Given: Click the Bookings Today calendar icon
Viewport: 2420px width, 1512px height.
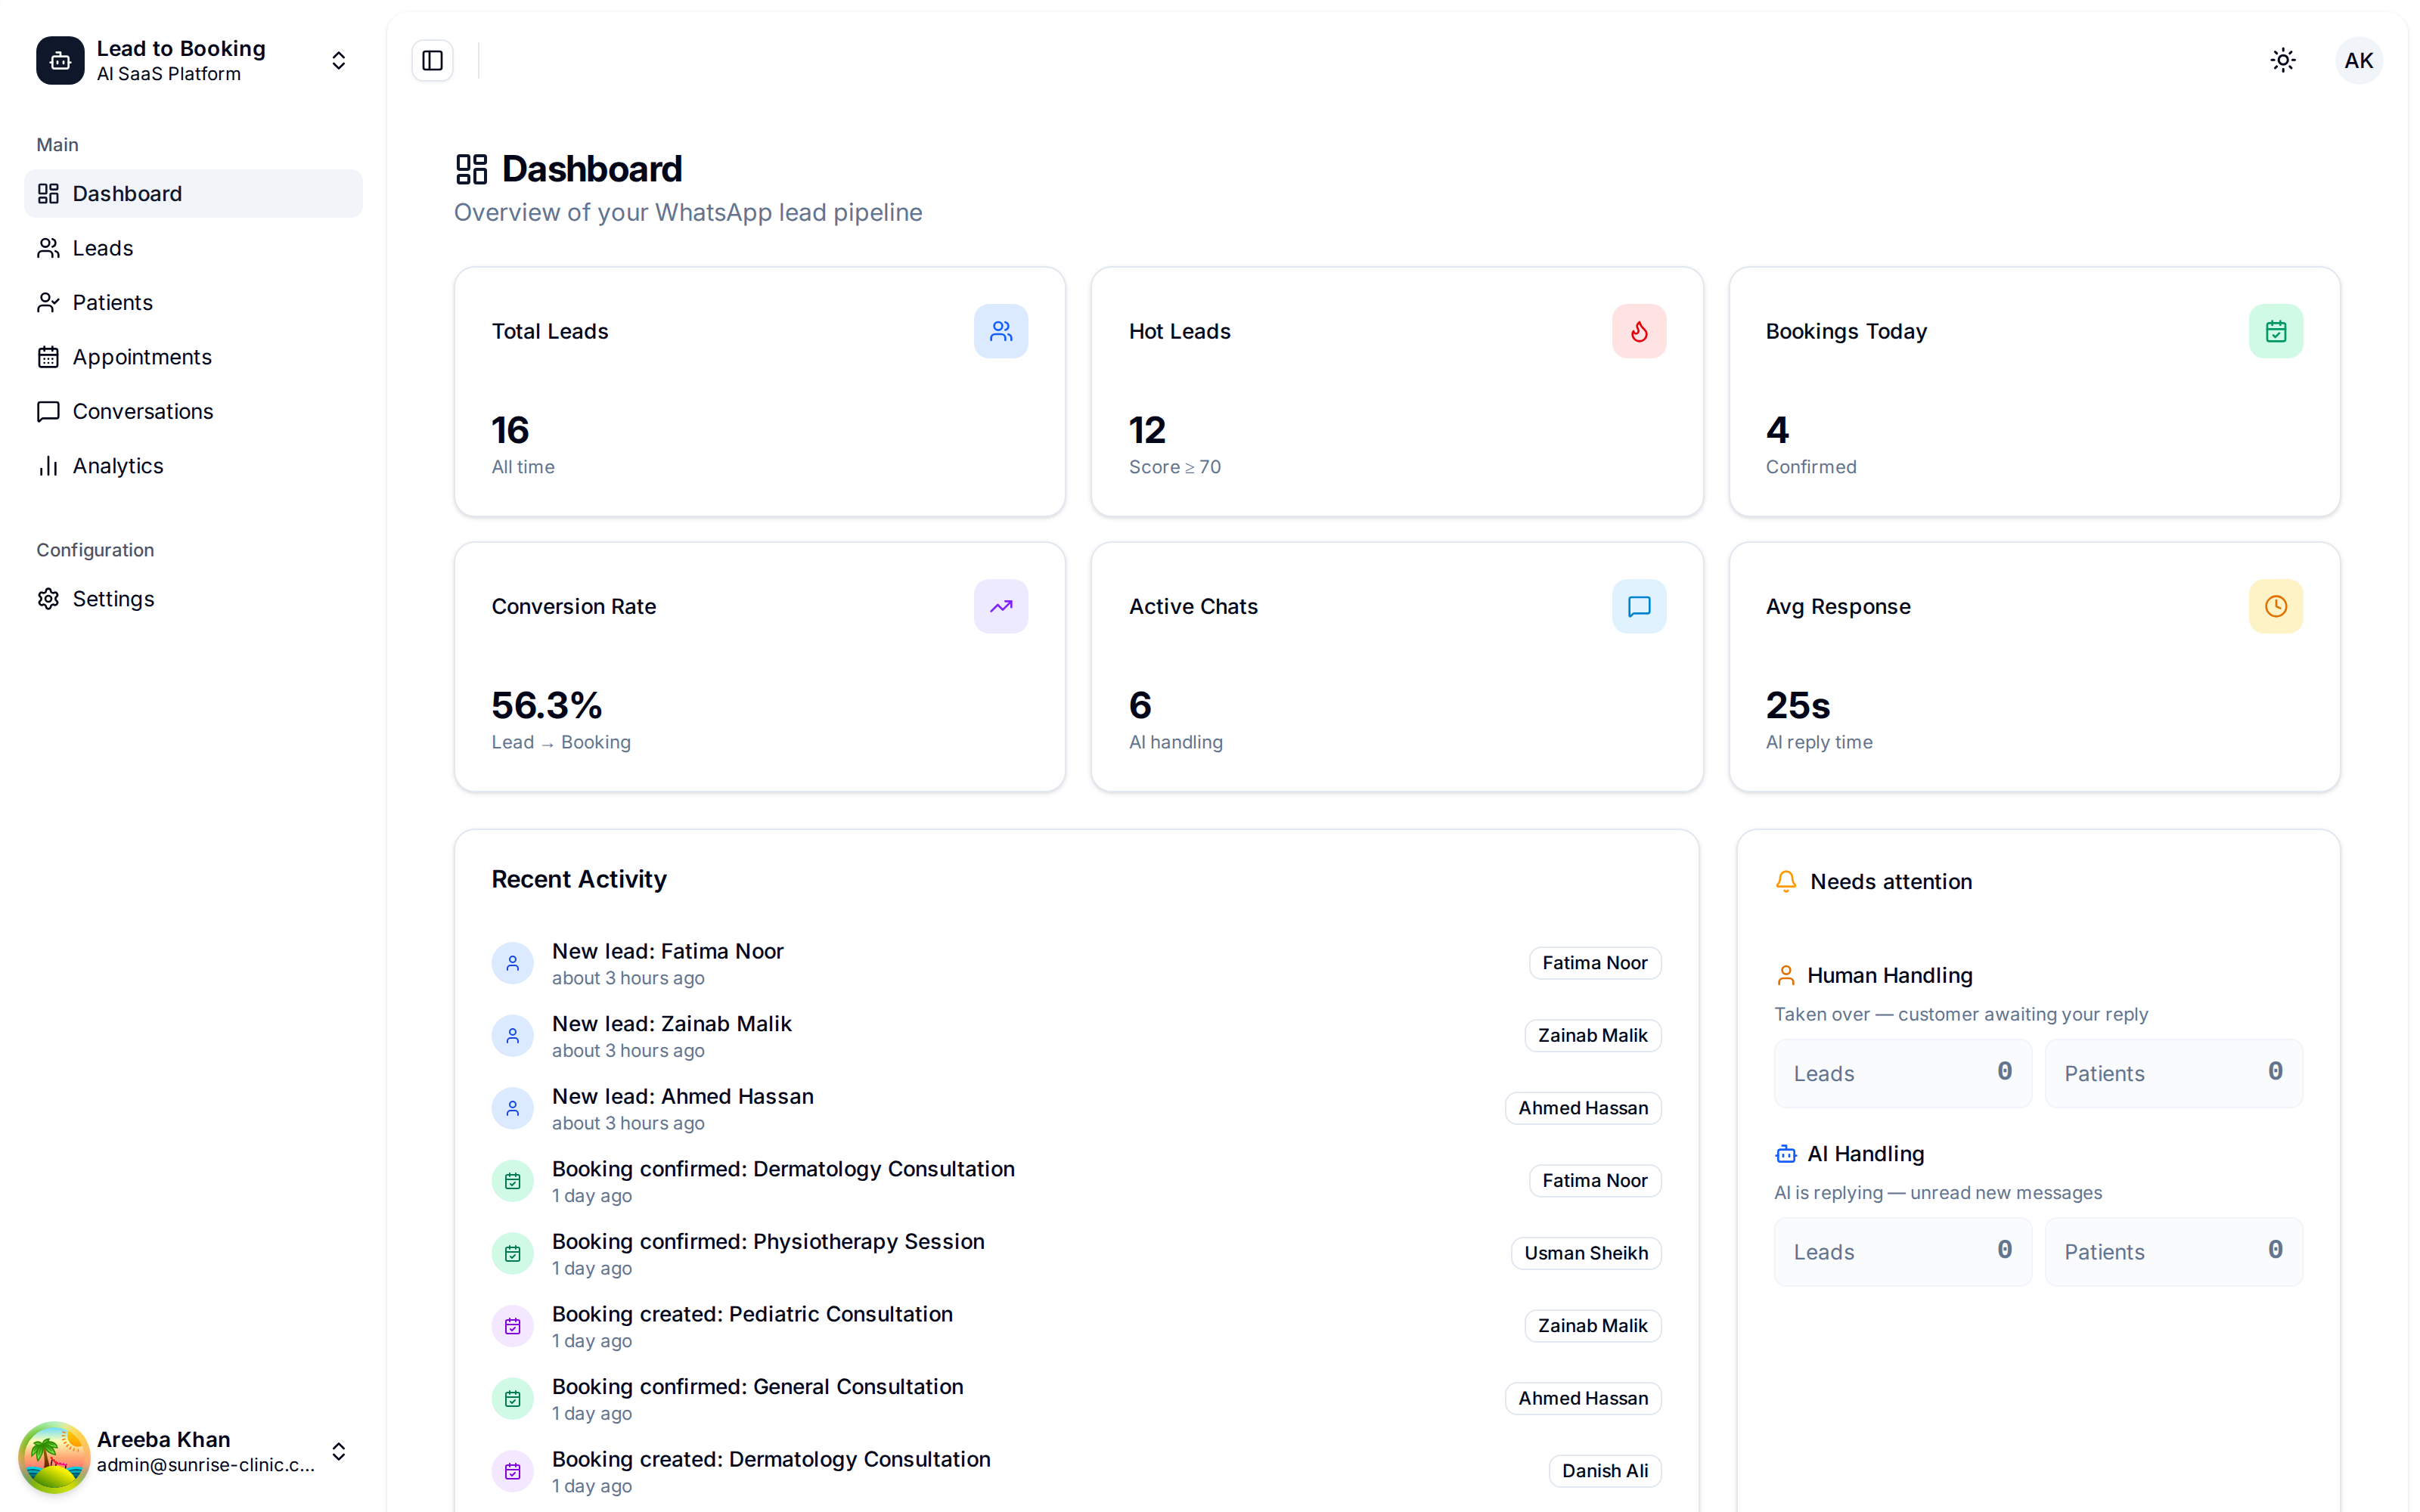Looking at the screenshot, I should 2276,331.
